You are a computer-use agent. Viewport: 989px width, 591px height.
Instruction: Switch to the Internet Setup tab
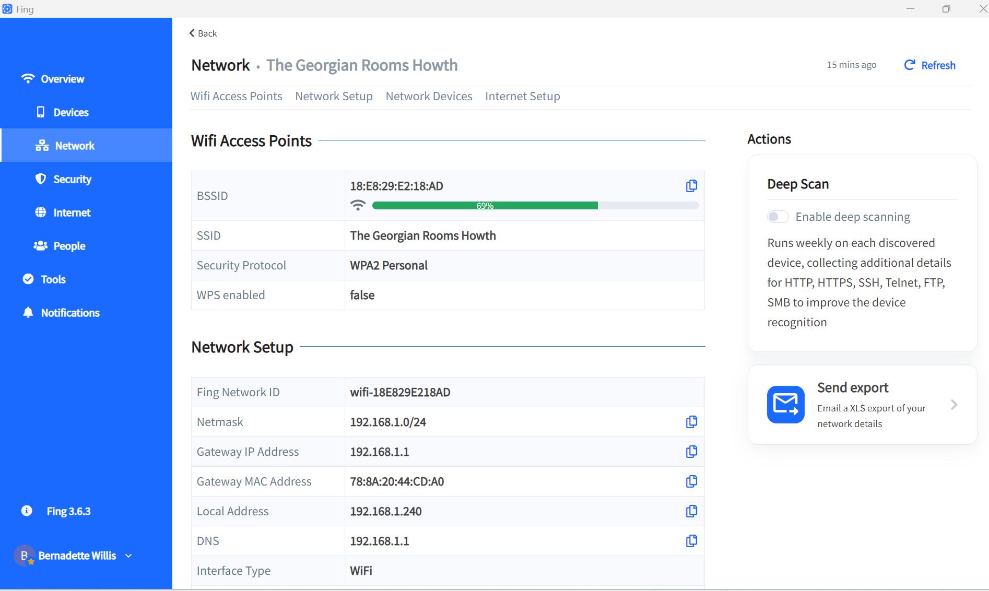point(522,96)
